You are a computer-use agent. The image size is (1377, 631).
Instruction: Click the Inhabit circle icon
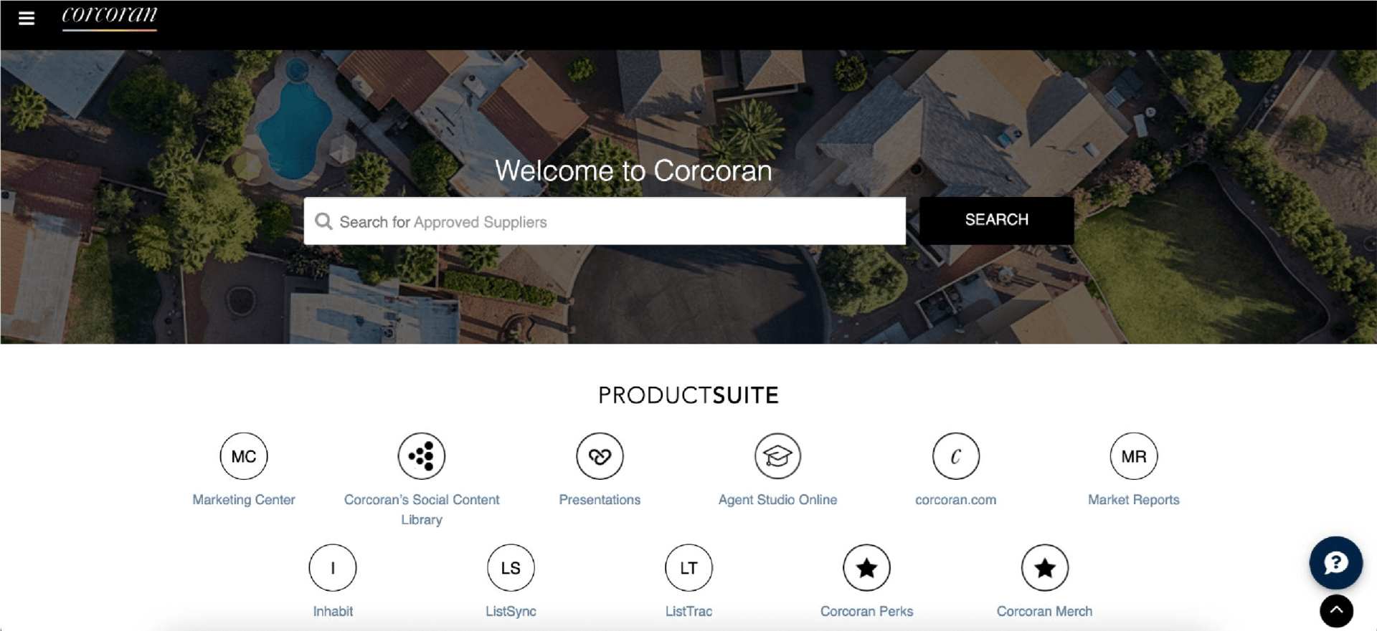tap(333, 568)
